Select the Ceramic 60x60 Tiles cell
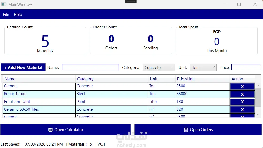 point(39,109)
